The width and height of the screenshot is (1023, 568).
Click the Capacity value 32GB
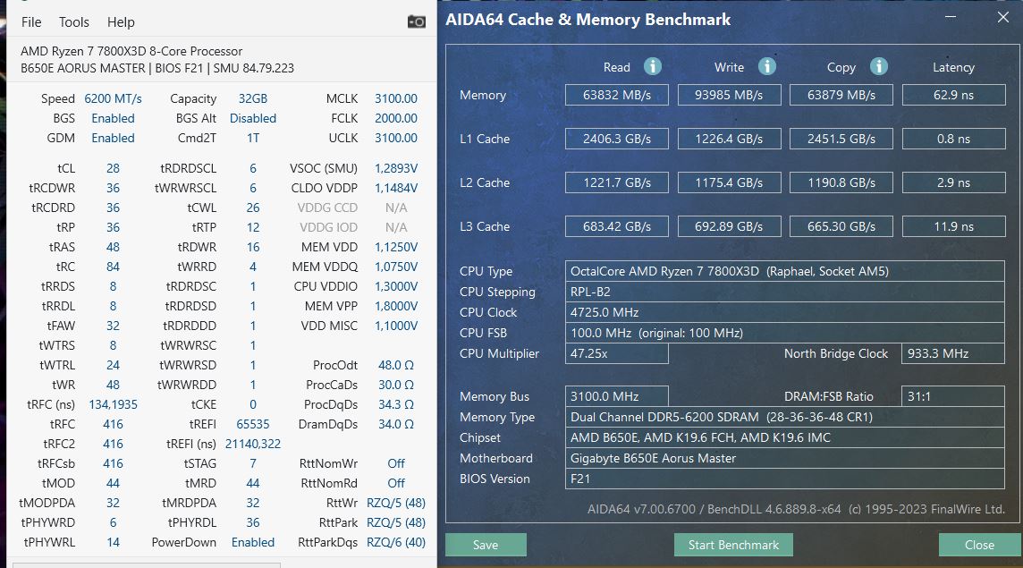tap(252, 98)
